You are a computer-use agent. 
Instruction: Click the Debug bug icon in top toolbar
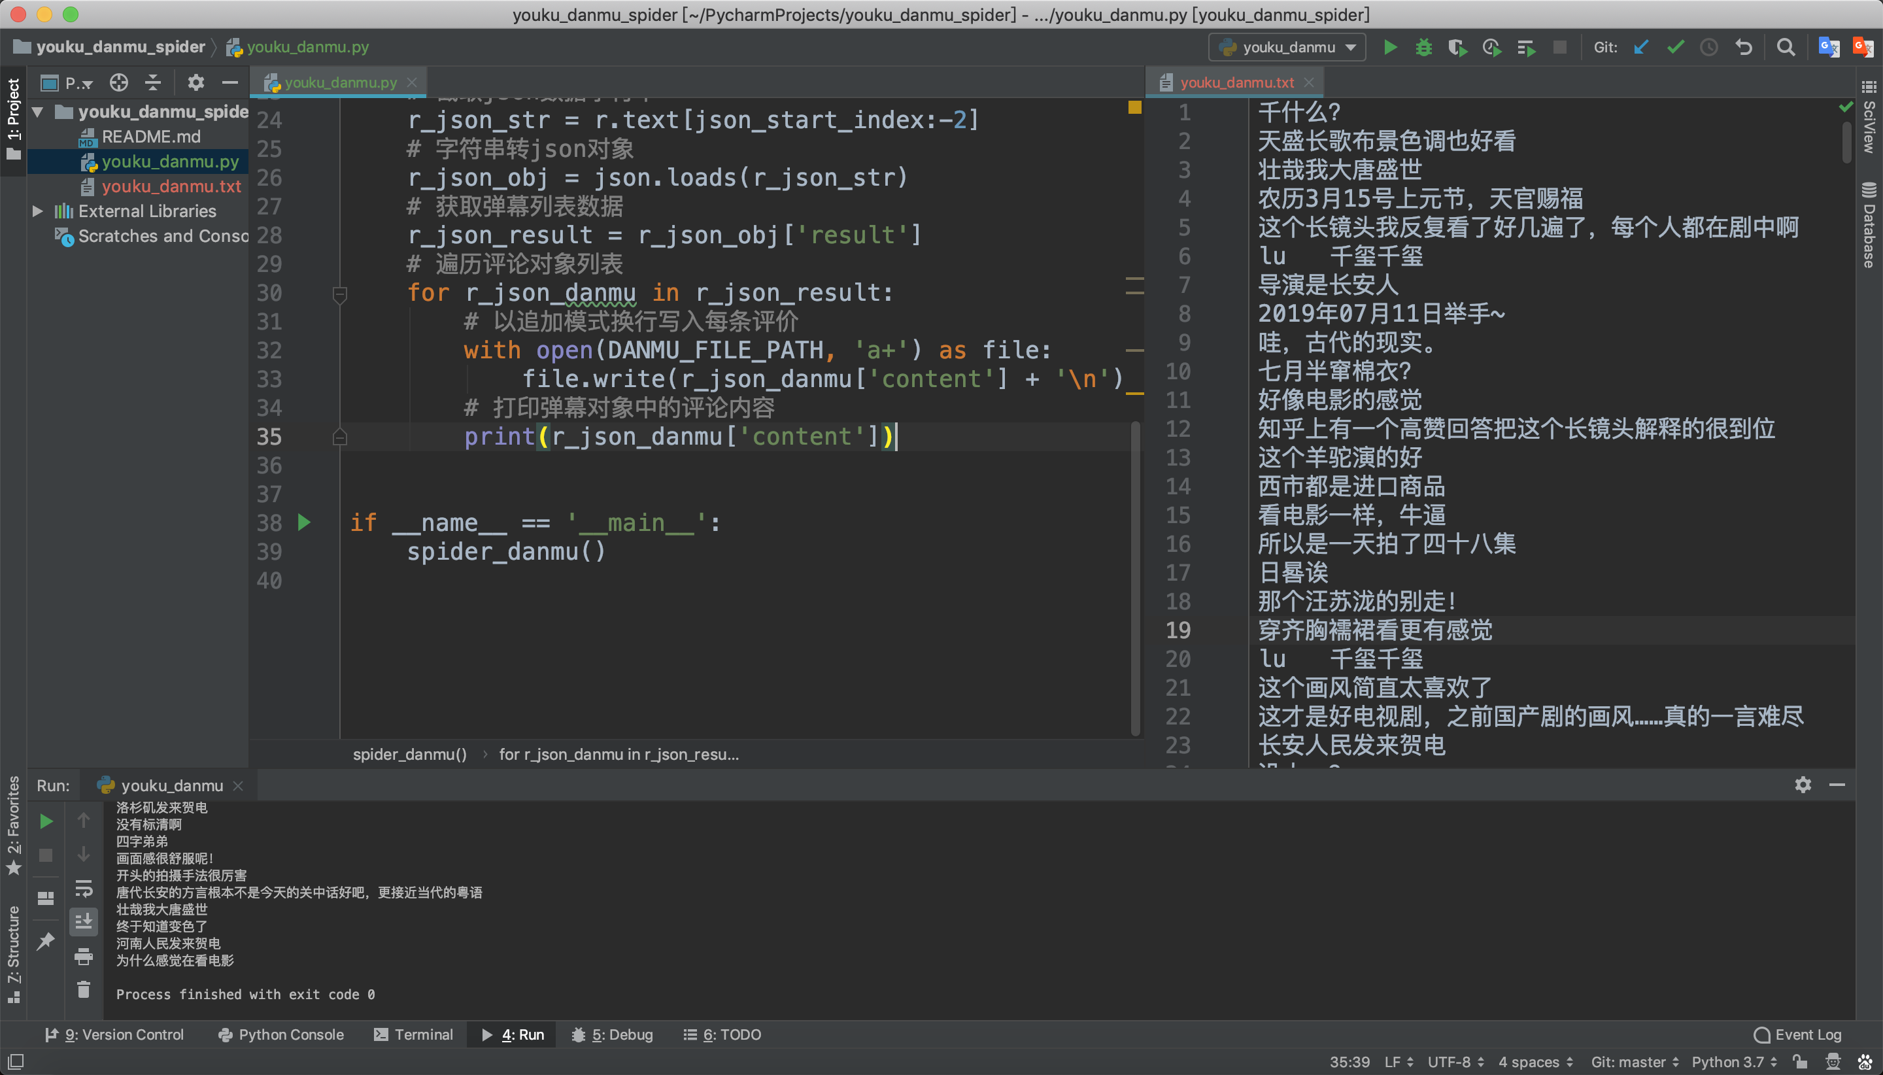tap(1423, 47)
